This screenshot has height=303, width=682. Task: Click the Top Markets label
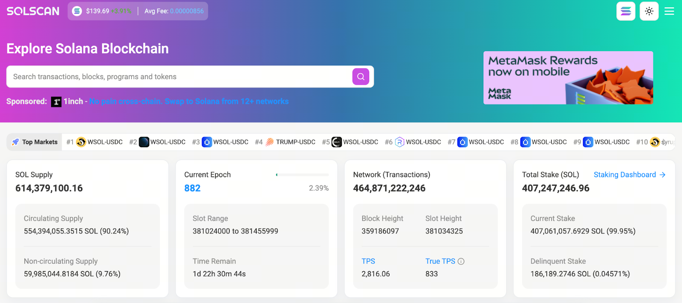tap(40, 142)
